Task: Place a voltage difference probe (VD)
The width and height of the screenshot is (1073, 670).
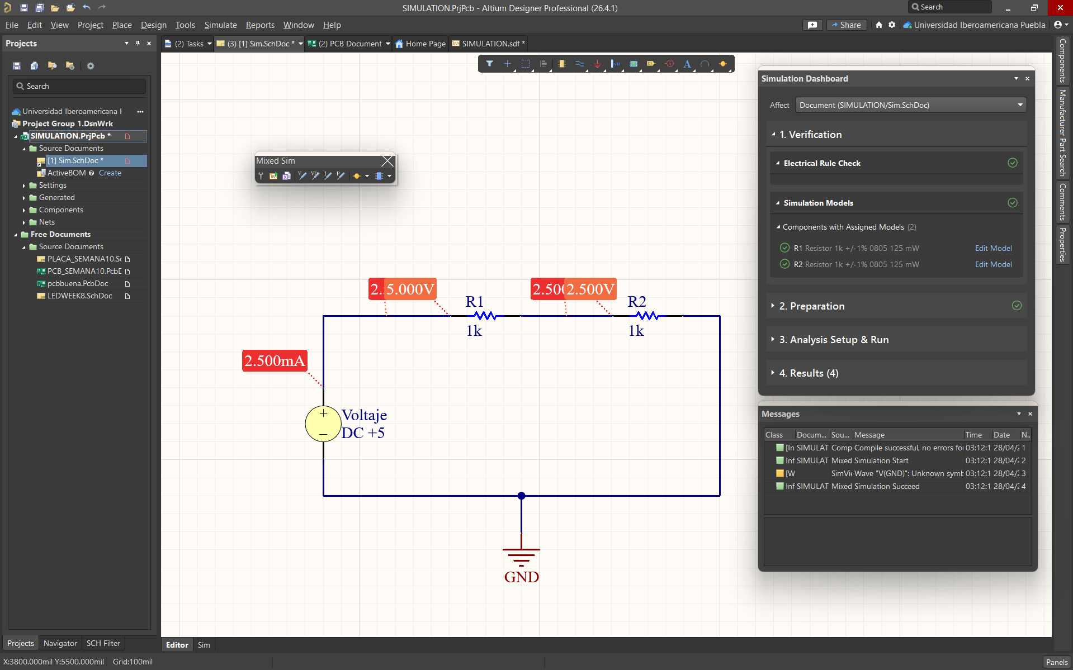Action: 315,175
